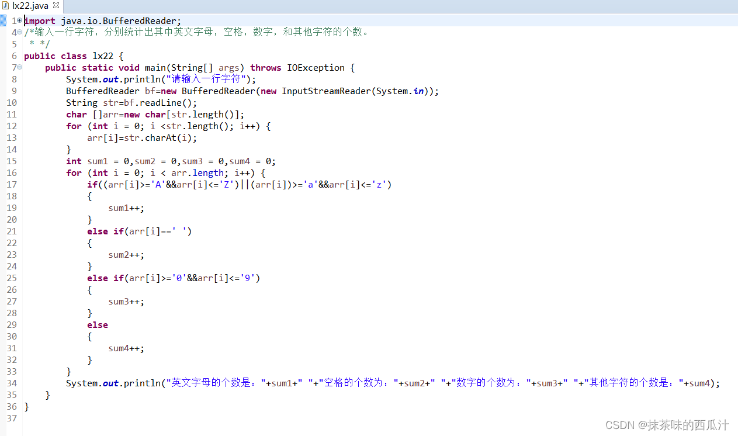Click the static keyword in the main signature
Viewport: 738px width, 436px height.
point(98,68)
